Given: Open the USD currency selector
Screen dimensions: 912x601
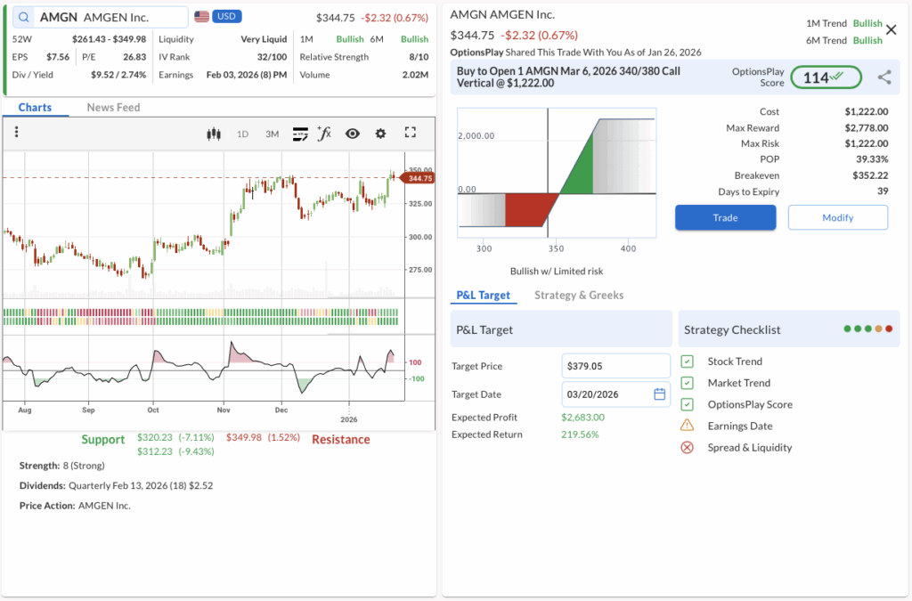Looking at the screenshot, I should 226,17.
